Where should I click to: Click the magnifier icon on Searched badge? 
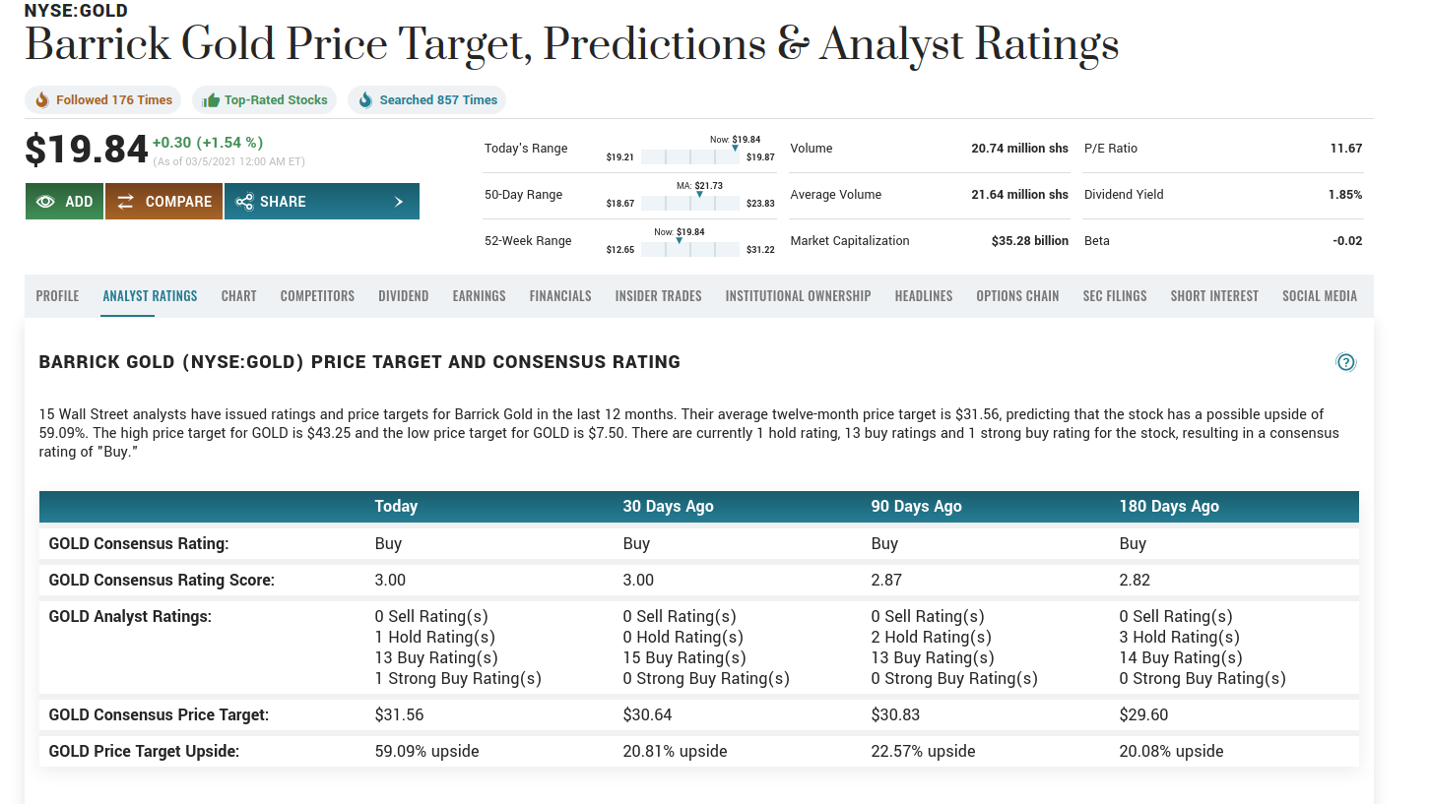tap(363, 99)
